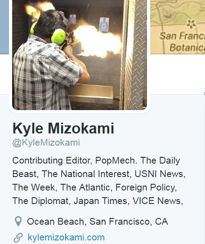Click the @KyleMizokami handle

(x=46, y=142)
